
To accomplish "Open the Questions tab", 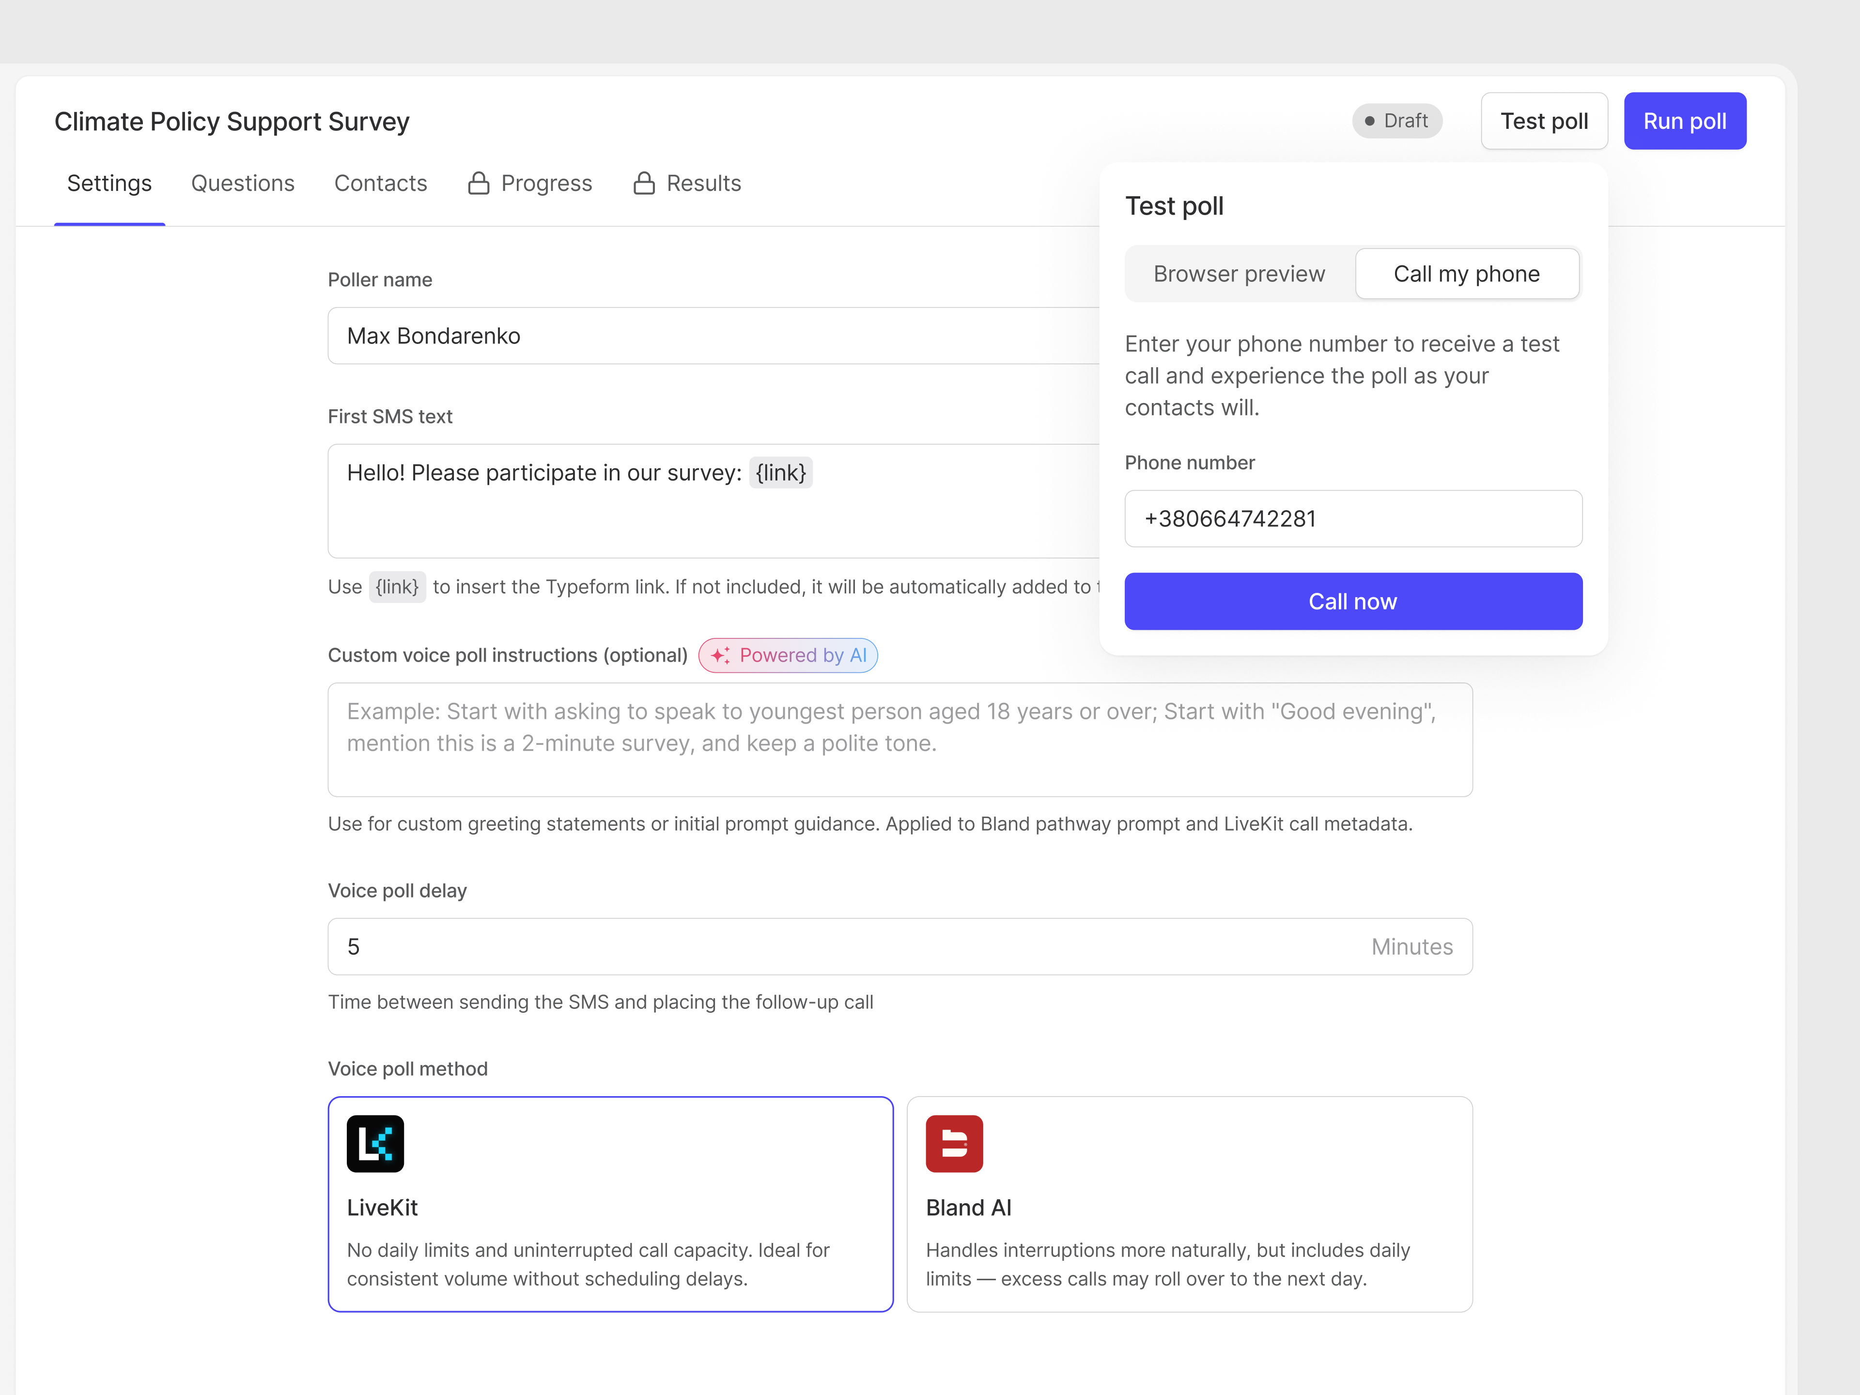I will click(243, 183).
